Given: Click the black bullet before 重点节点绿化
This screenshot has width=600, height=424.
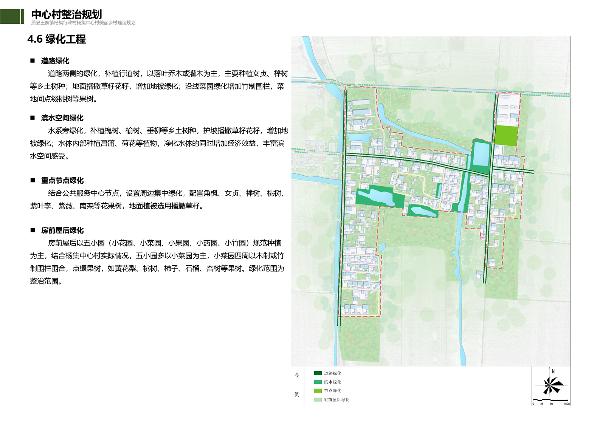Looking at the screenshot, I should tap(33, 181).
